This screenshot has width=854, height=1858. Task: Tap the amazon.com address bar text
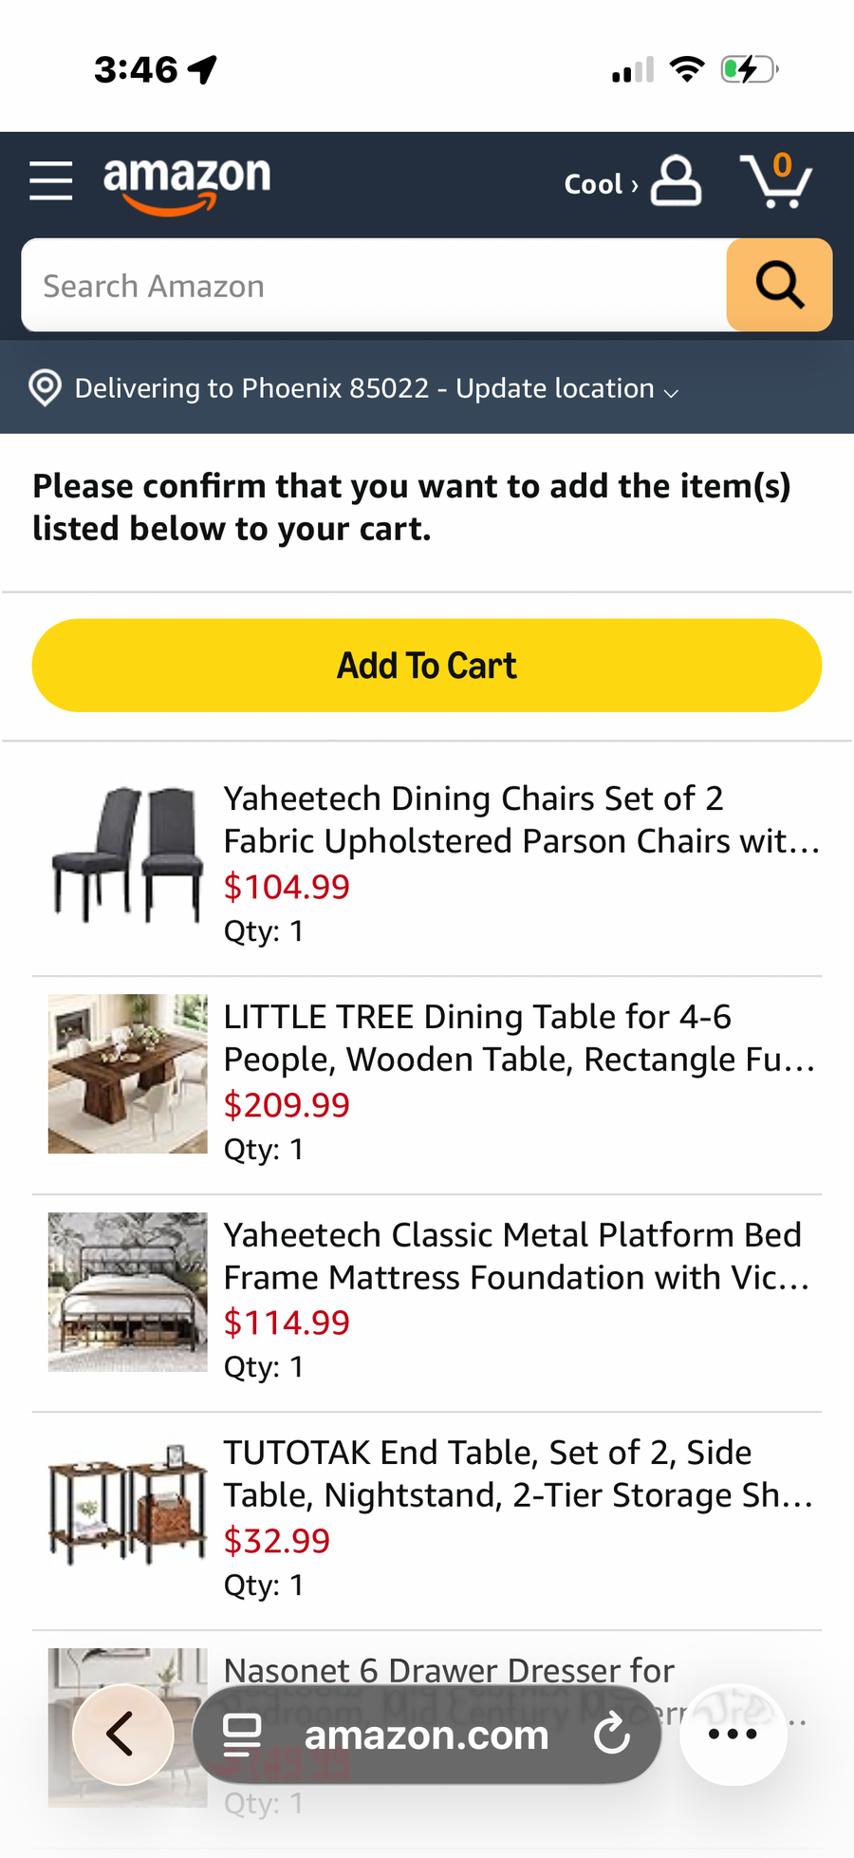(x=426, y=1736)
